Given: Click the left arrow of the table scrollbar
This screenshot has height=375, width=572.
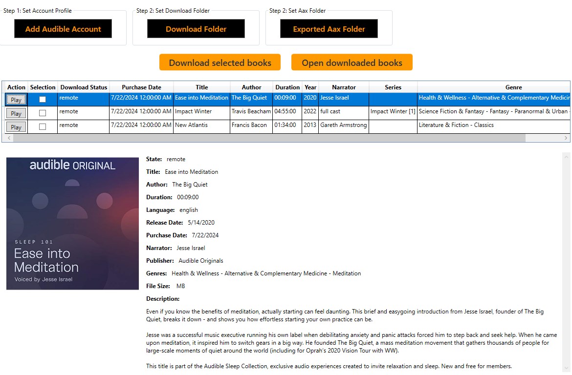Looking at the screenshot, I should (9, 138).
